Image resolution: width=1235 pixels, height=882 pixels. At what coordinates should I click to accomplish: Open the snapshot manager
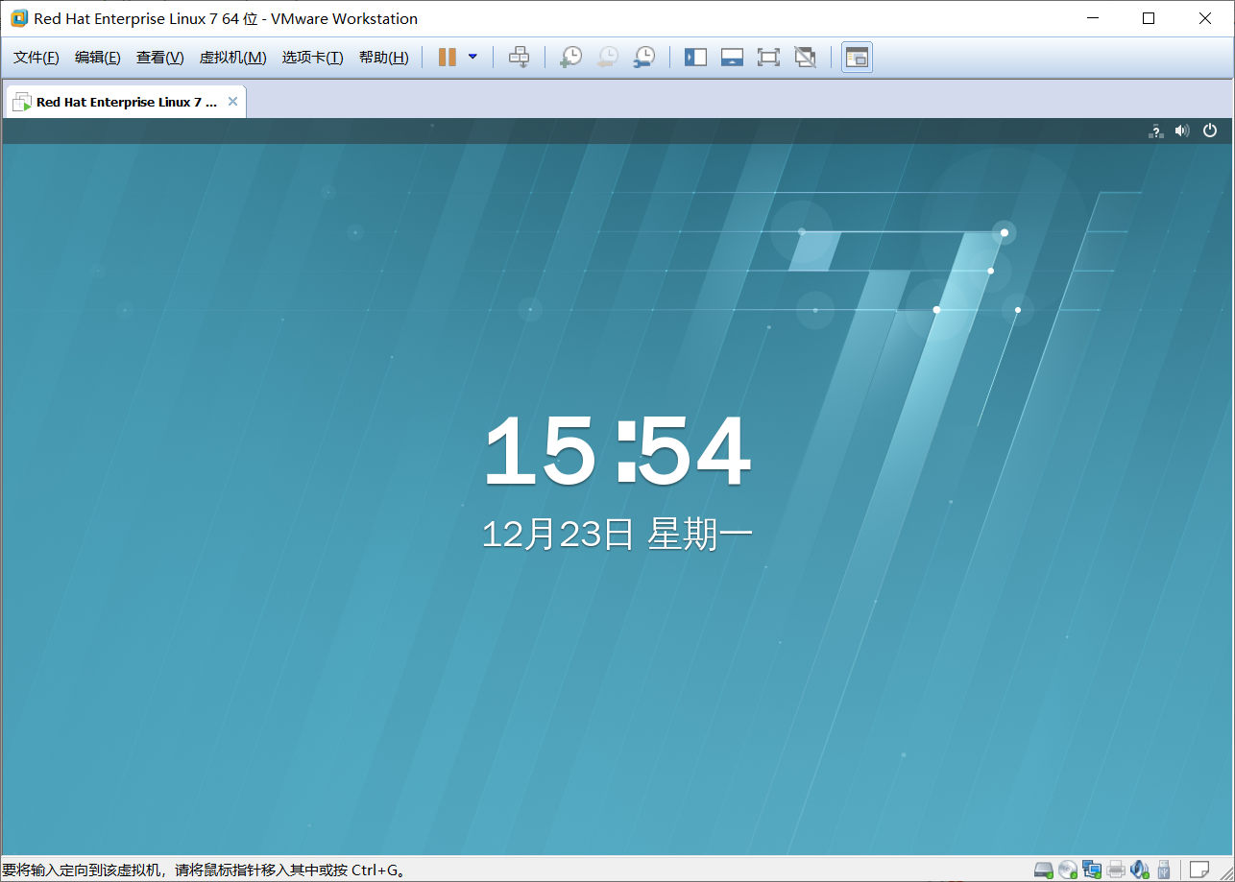[644, 57]
